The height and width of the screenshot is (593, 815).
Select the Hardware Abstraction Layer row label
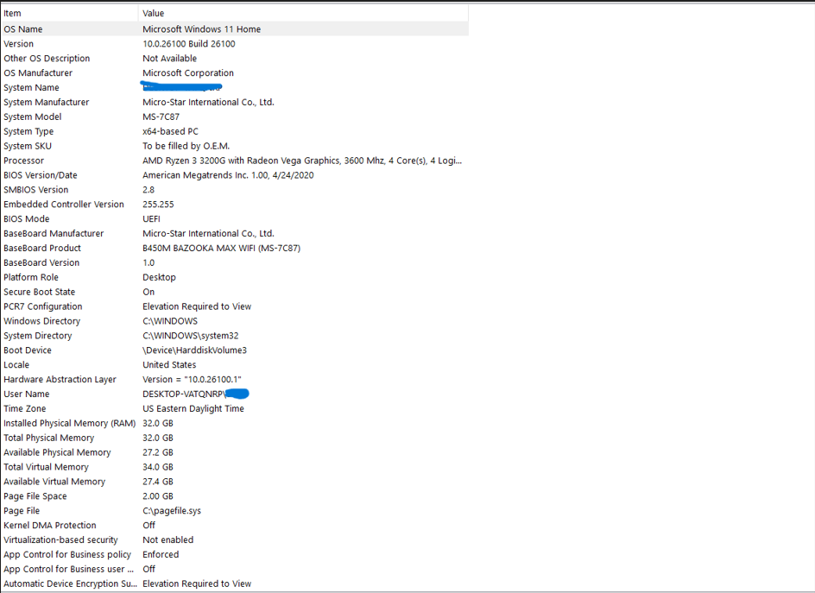60,379
